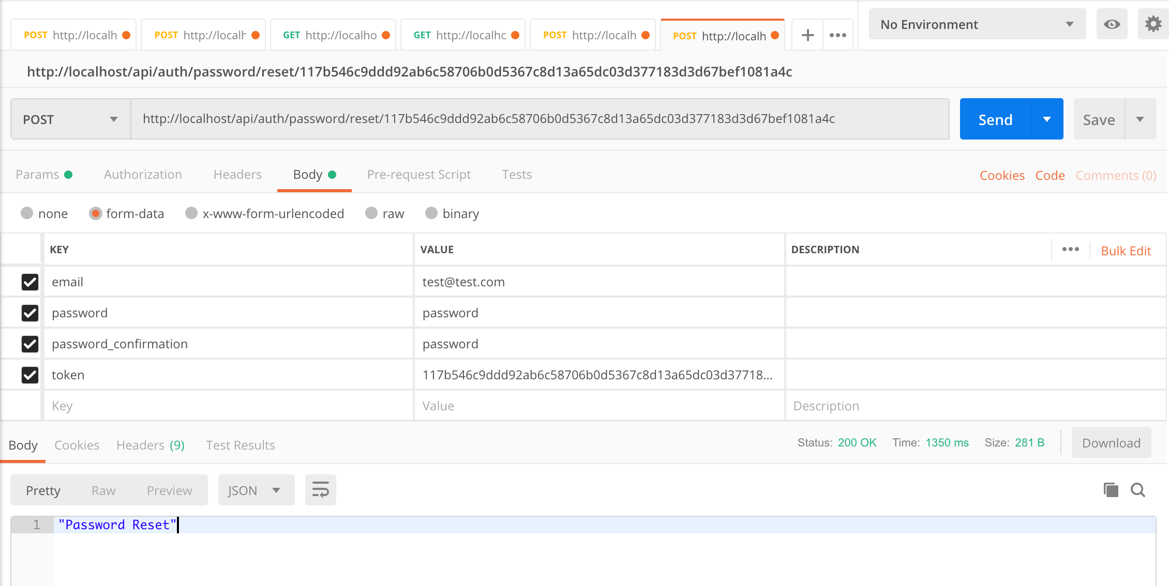Viewport: 1169px width, 586px height.
Task: Open the No Environment dropdown
Action: [x=977, y=24]
